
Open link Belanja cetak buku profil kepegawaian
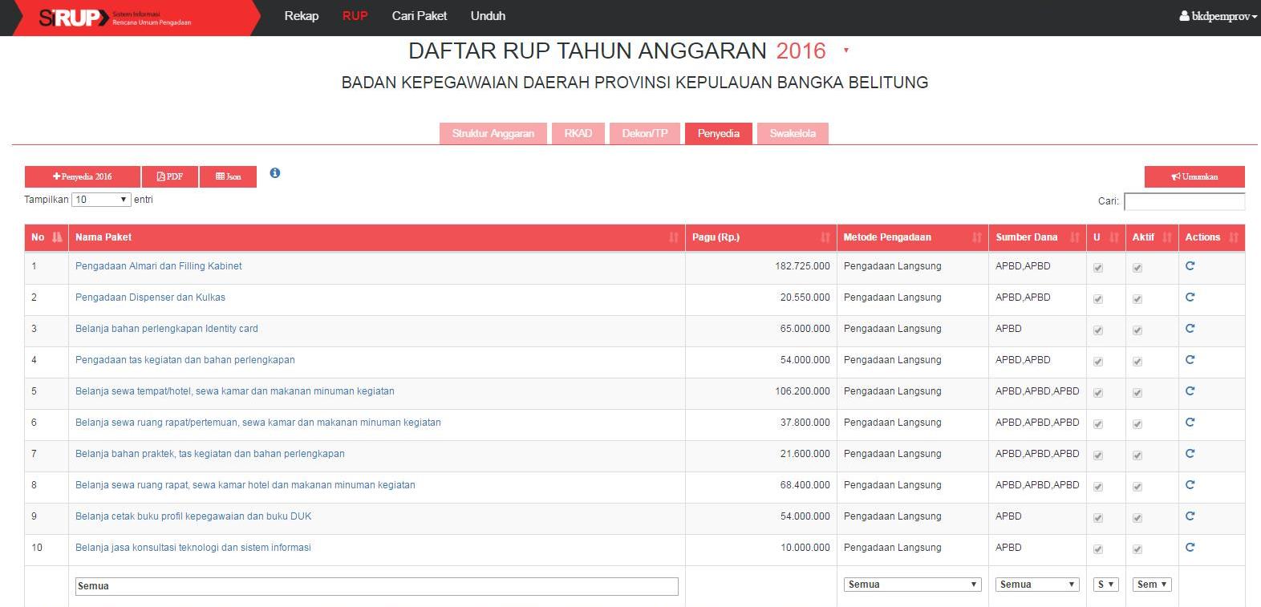(193, 516)
